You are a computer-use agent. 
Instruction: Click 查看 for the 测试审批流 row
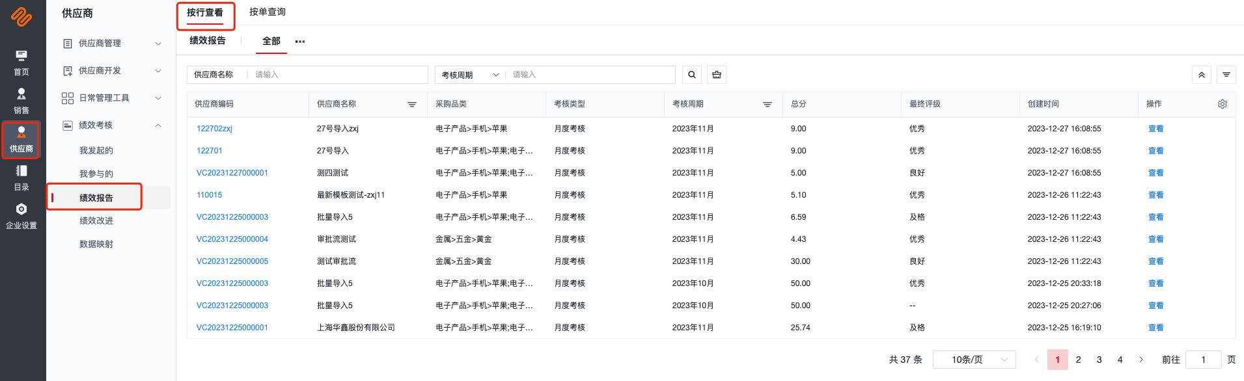[x=1156, y=261]
